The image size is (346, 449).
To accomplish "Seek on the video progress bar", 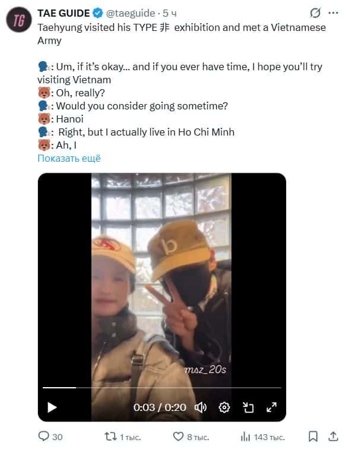I will pyautogui.click(x=162, y=387).
